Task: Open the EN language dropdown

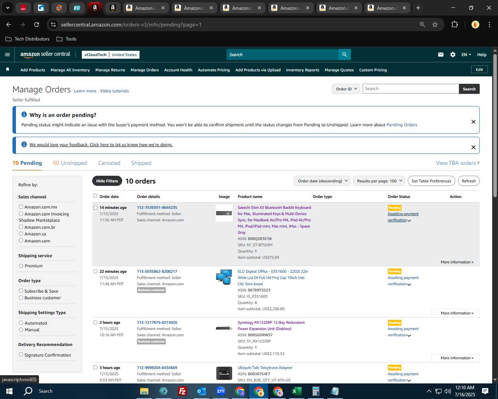Action: click(466, 55)
